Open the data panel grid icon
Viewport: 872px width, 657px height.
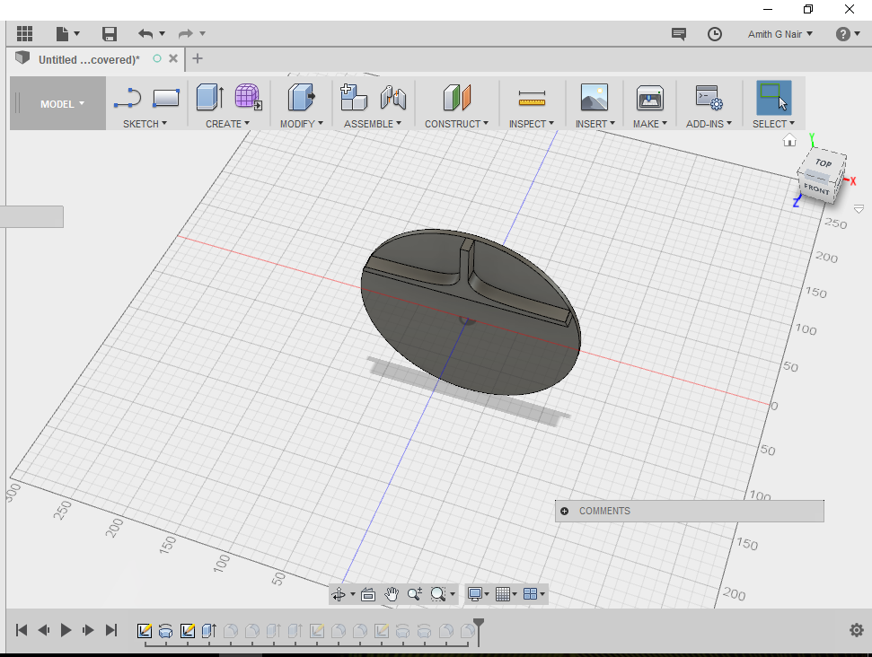(x=24, y=34)
